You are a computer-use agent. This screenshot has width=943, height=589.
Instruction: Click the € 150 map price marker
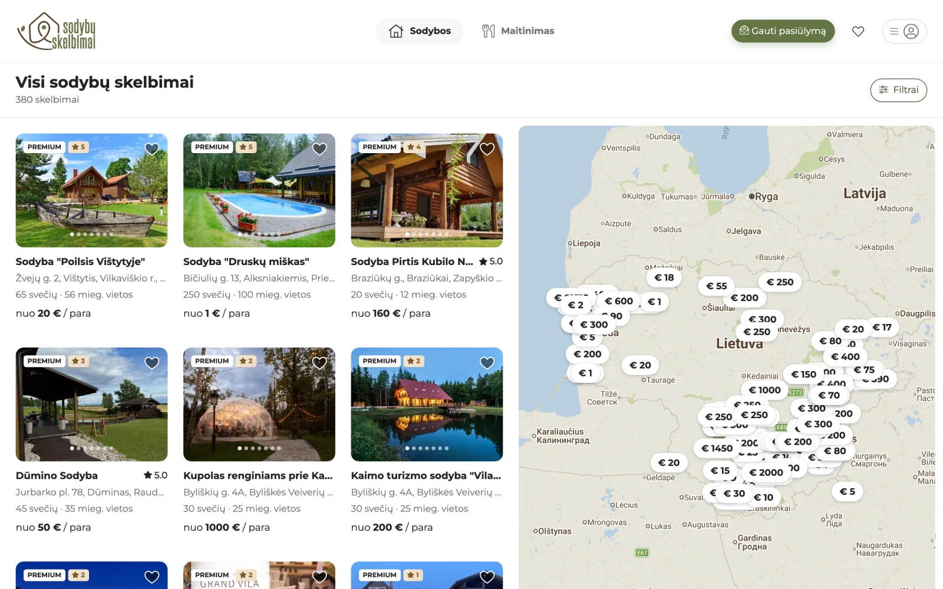[x=803, y=374]
